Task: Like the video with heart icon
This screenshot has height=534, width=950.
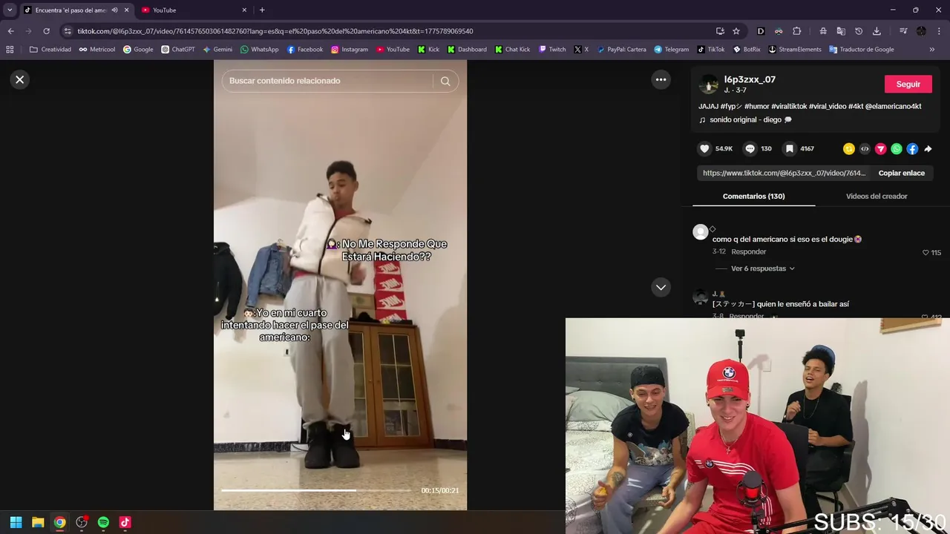Action: point(705,148)
